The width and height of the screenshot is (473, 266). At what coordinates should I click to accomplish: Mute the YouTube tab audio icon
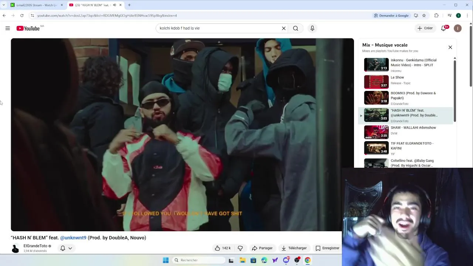click(x=115, y=5)
